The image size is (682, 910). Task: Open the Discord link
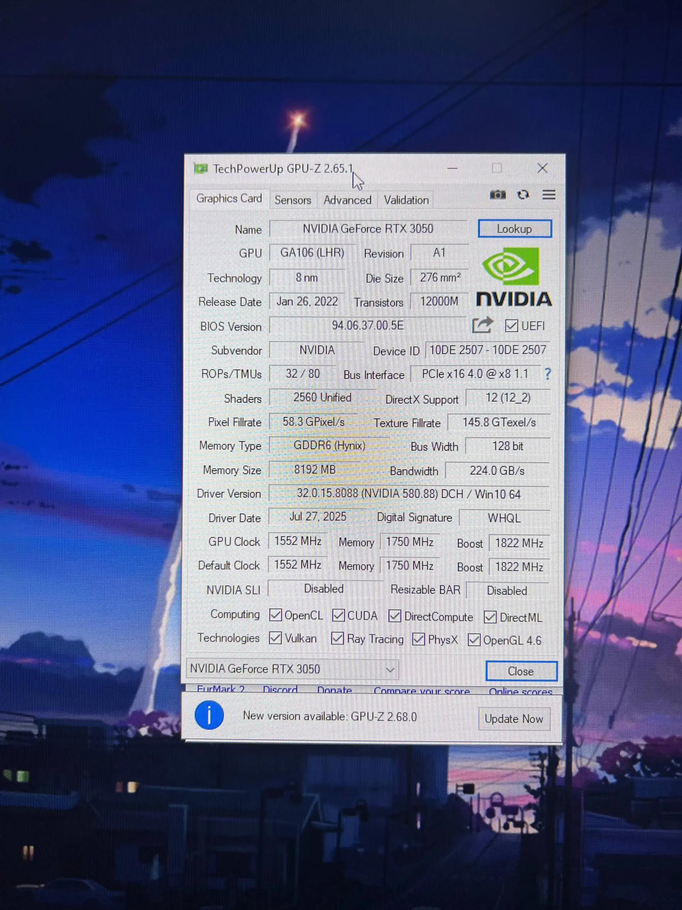point(280,689)
